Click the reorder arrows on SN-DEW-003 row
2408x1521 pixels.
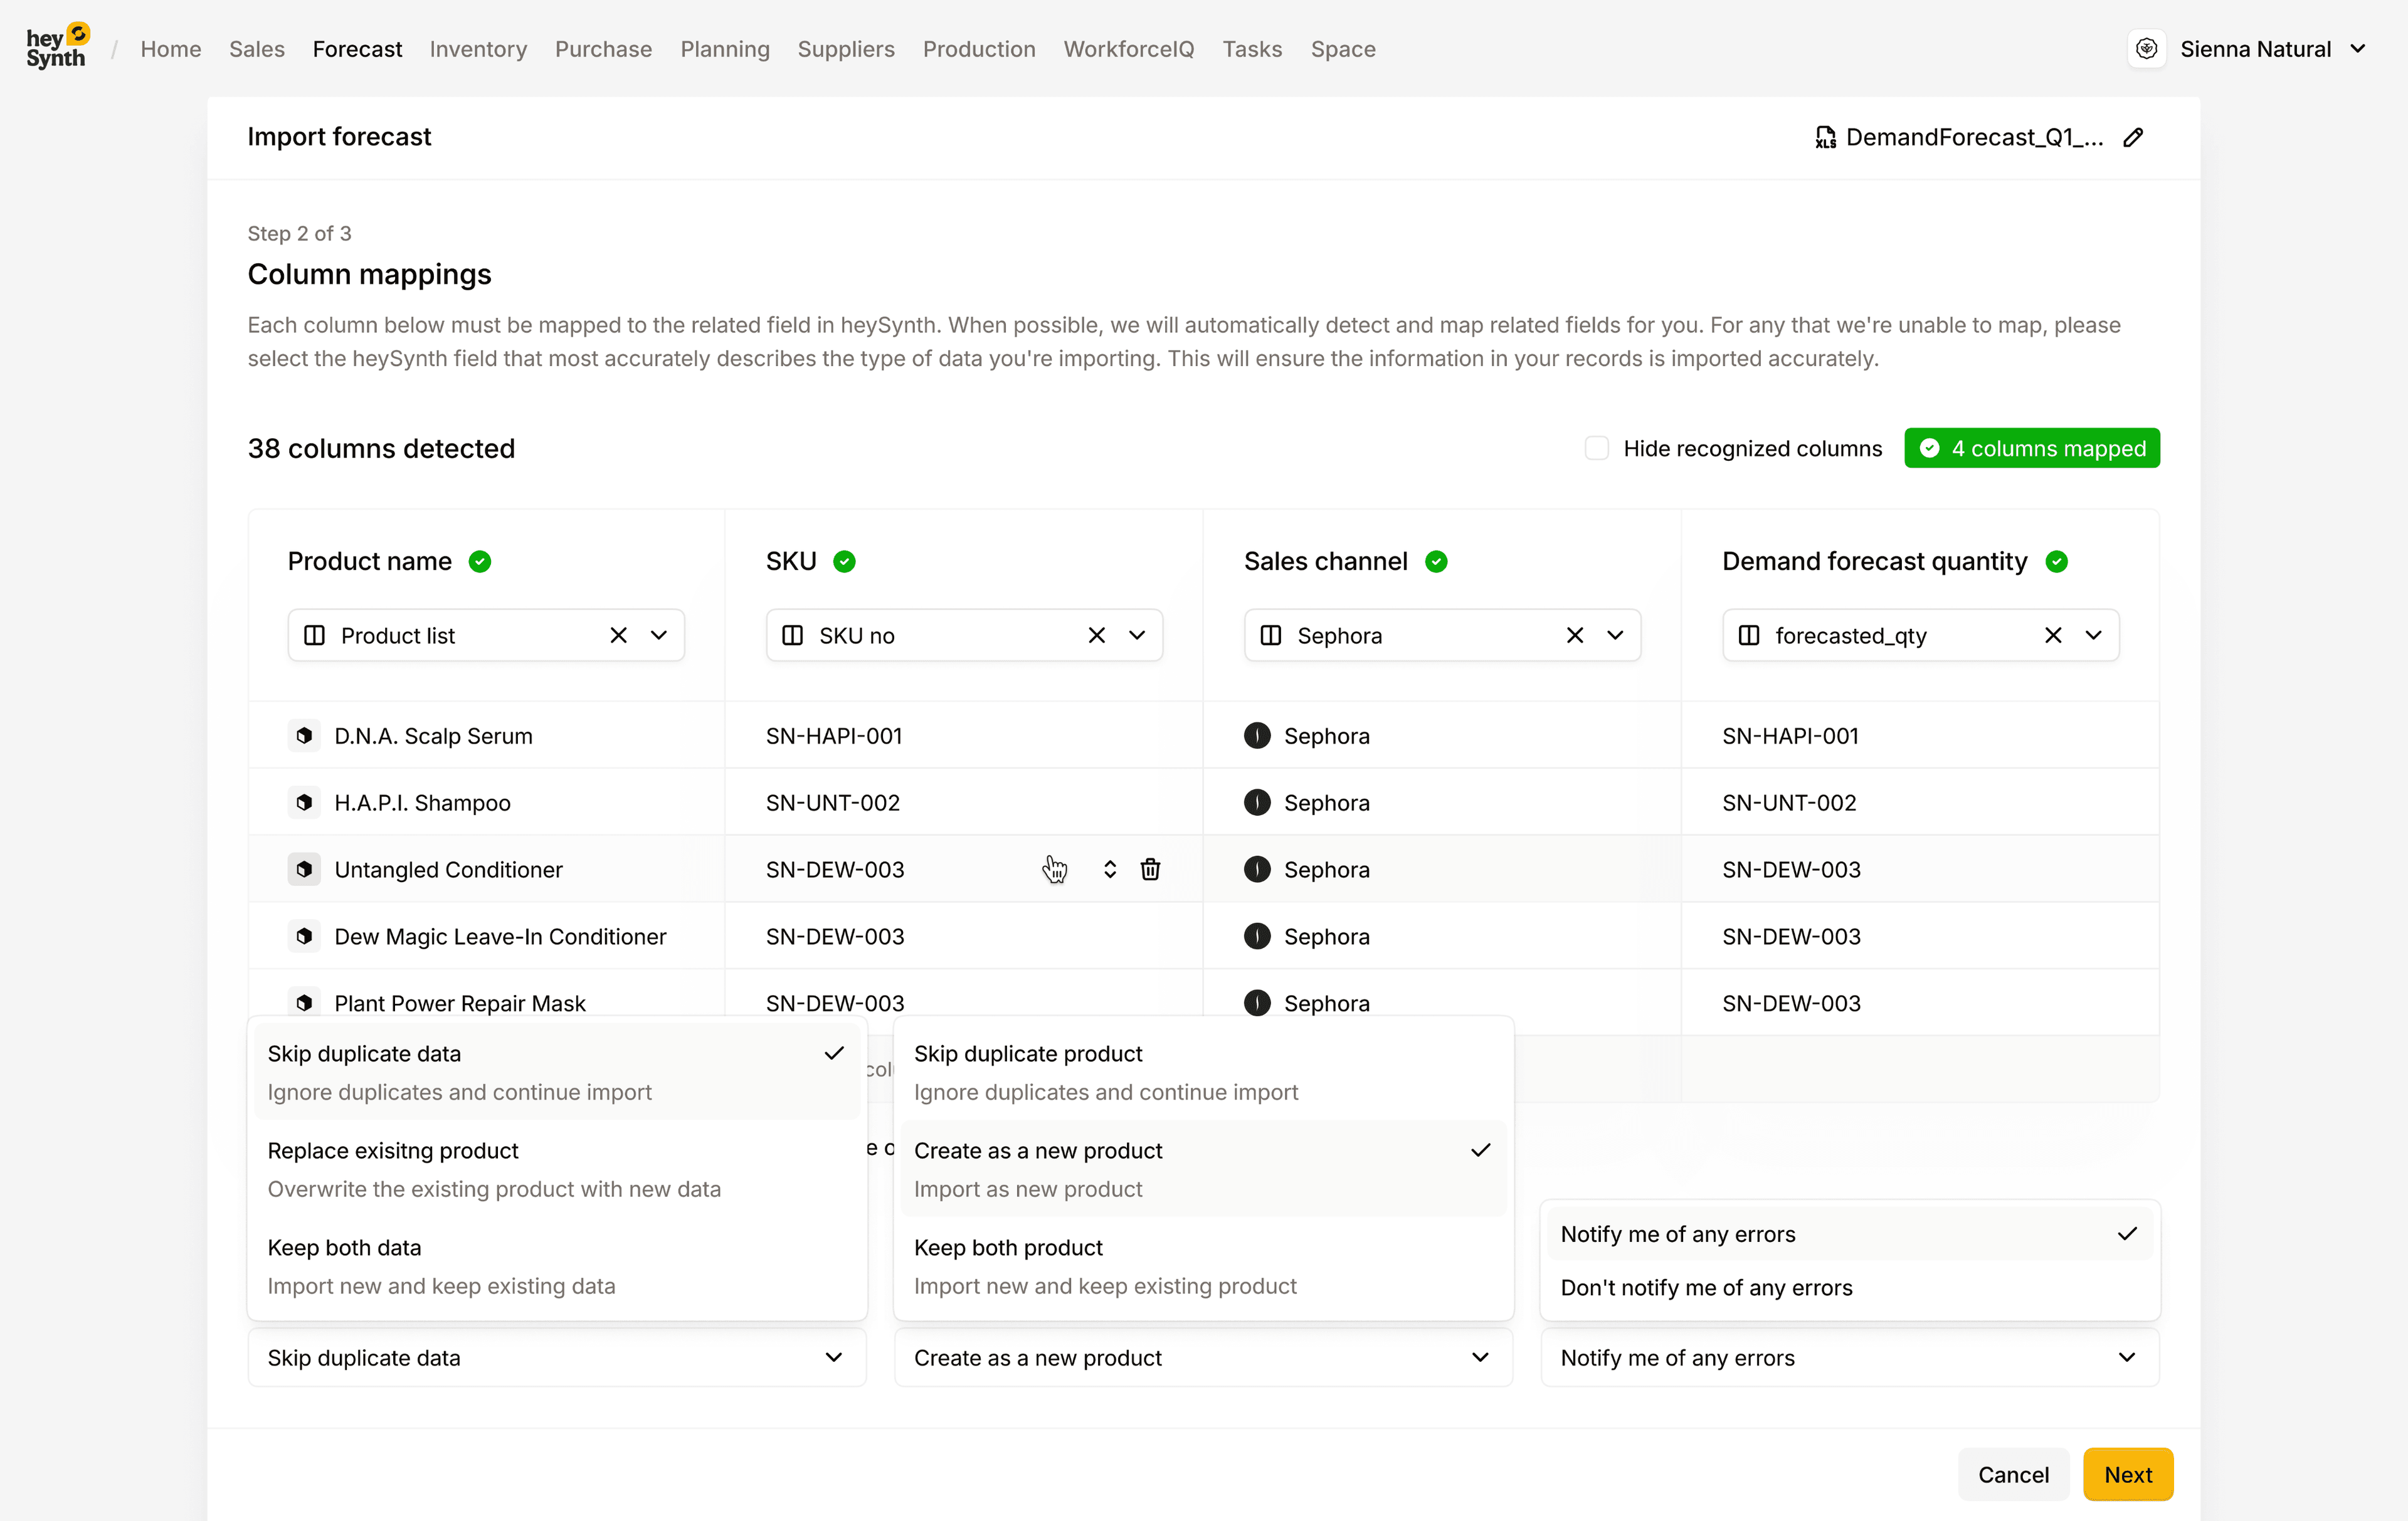1109,869
